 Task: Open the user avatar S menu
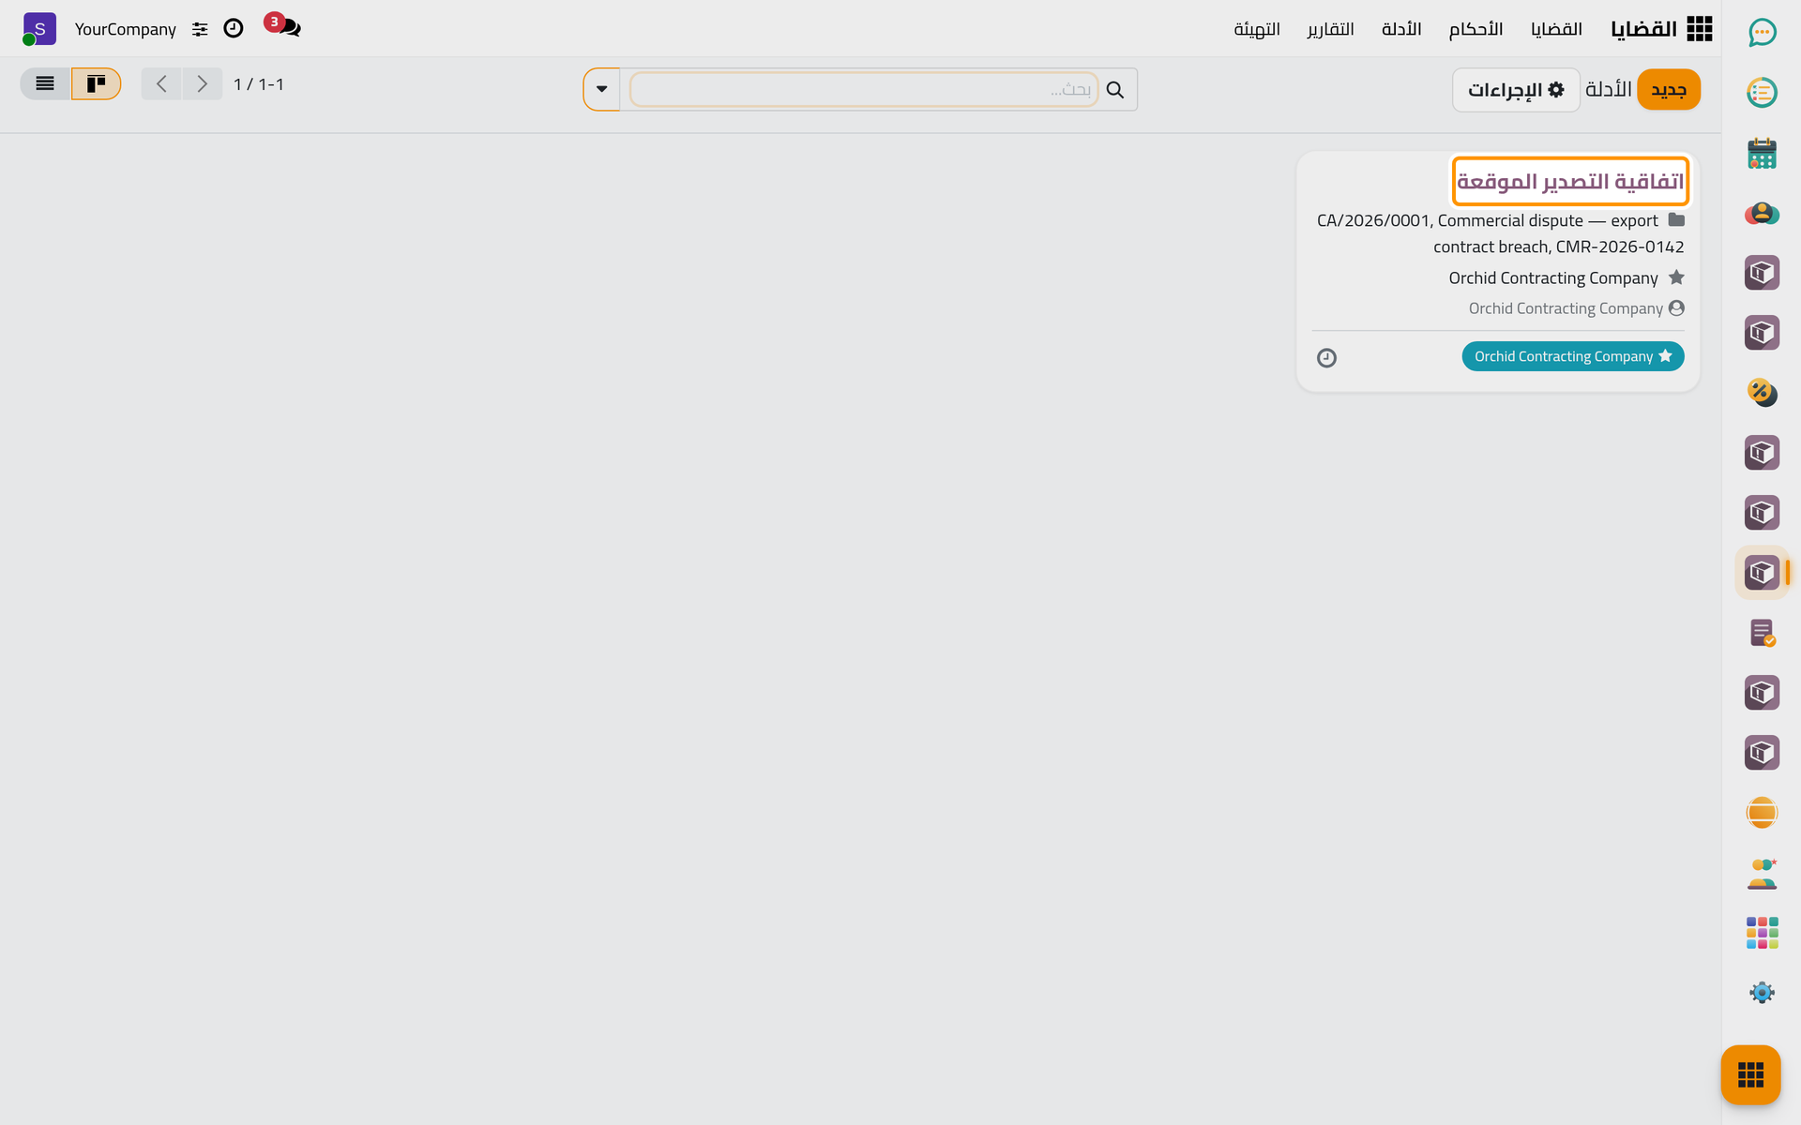click(x=38, y=29)
